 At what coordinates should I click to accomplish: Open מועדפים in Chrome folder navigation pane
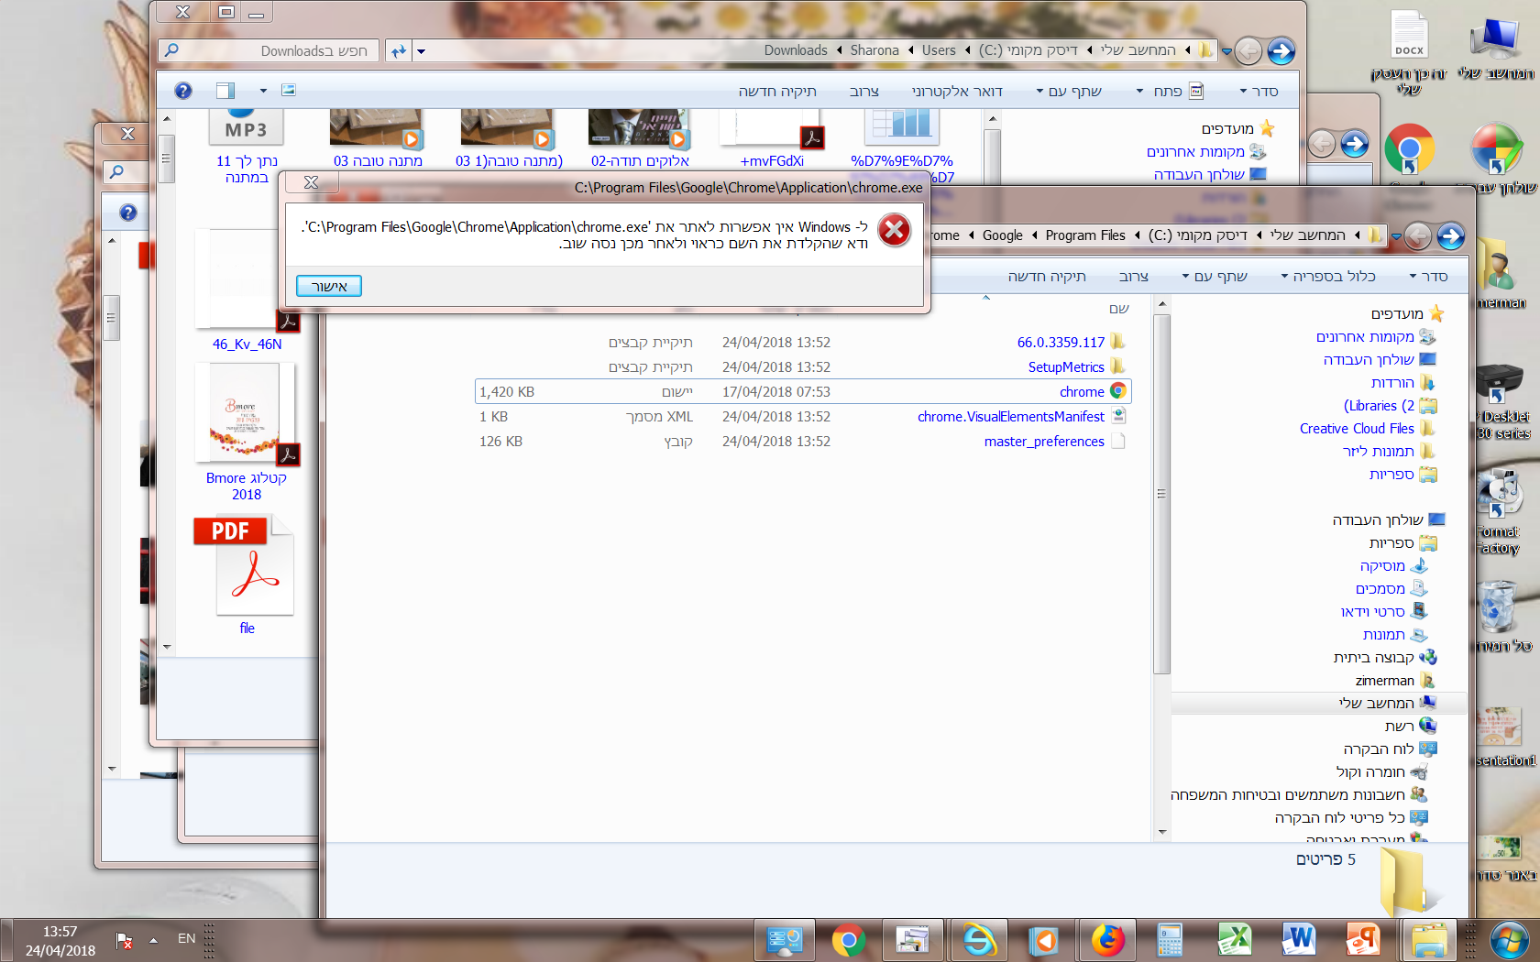coord(1407,313)
